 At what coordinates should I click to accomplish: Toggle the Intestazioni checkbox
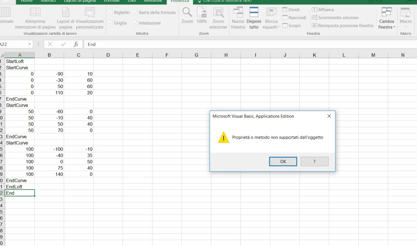click(135, 23)
